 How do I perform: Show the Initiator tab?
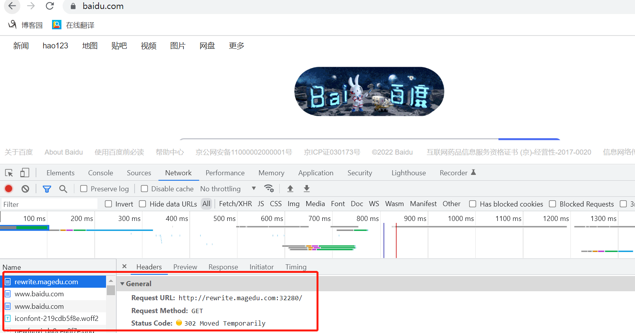[x=261, y=267]
